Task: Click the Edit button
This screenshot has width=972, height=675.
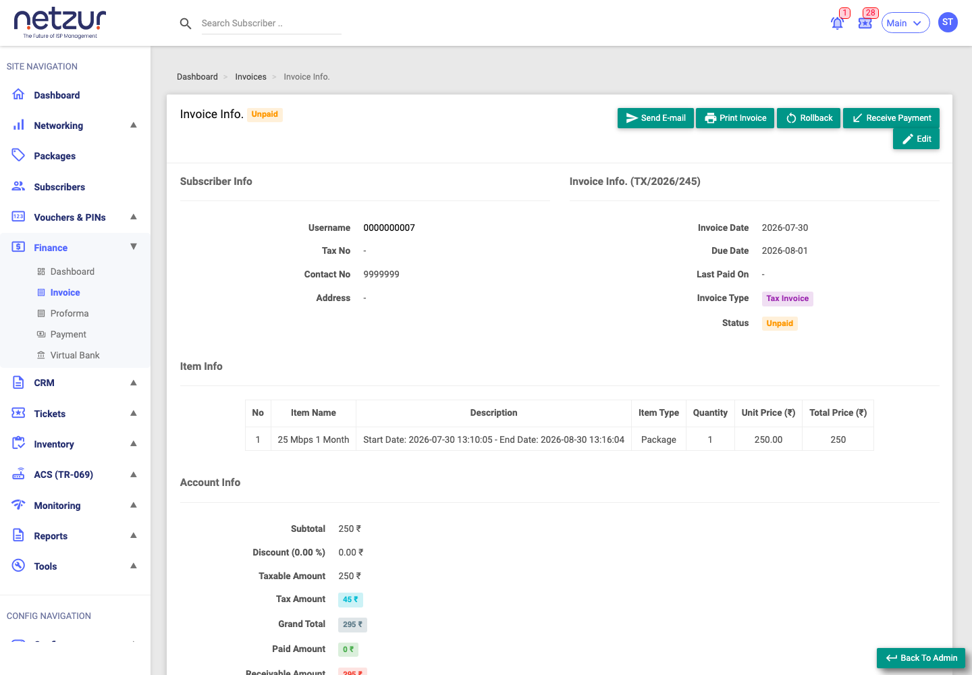Action: [x=916, y=139]
